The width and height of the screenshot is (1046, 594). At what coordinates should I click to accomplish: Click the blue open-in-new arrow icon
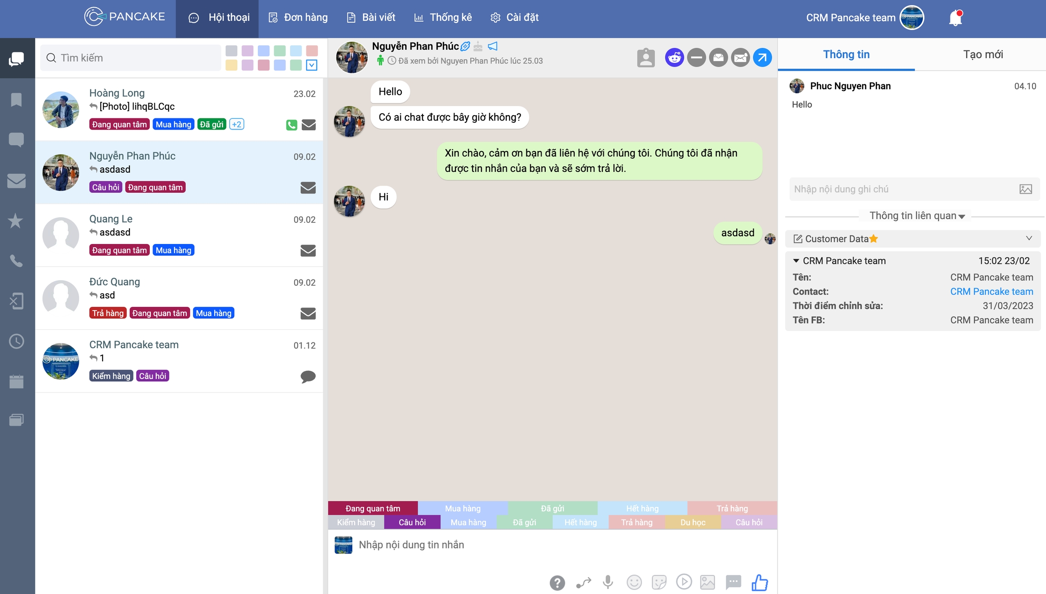762,58
